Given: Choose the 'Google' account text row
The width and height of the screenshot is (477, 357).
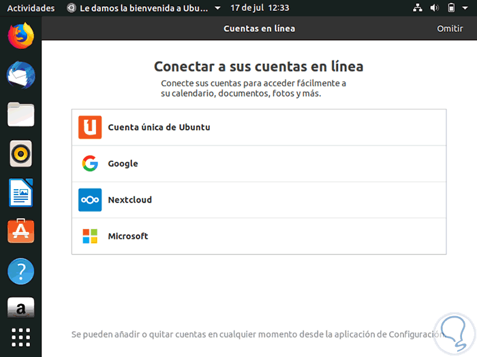Looking at the screenshot, I should pos(259,164).
